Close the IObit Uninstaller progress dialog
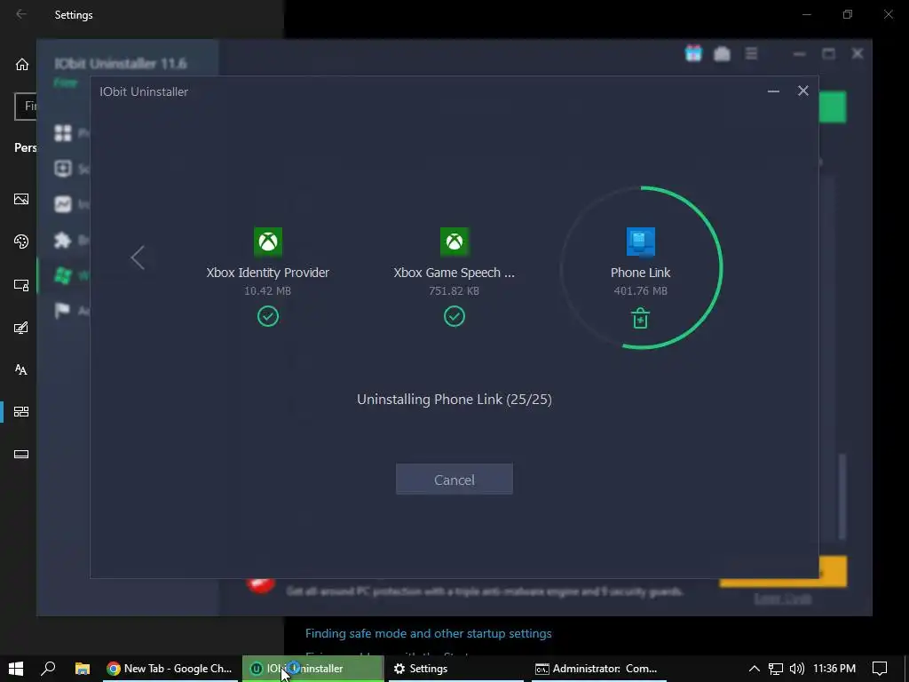The height and width of the screenshot is (682, 909). pos(802,91)
